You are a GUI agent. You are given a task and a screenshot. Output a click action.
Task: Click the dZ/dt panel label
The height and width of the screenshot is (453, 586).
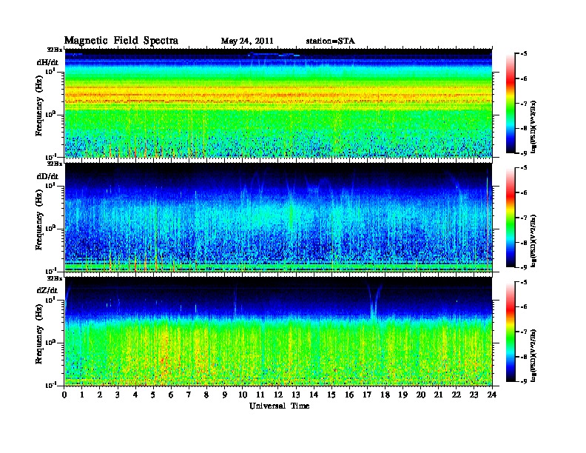[x=47, y=290]
